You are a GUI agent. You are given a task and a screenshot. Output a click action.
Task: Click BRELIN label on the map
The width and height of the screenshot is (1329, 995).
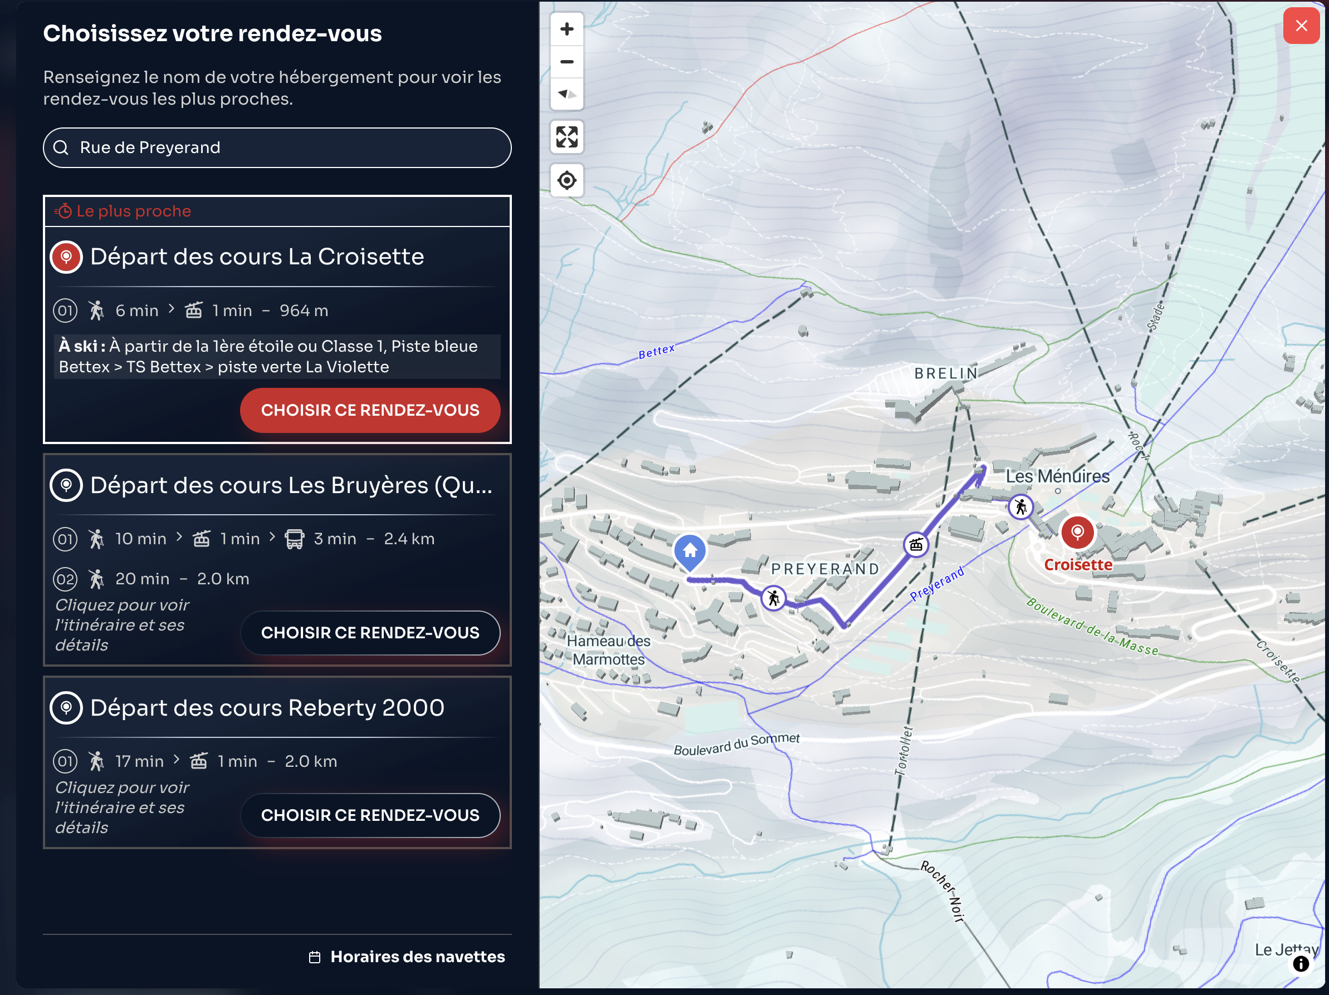coord(946,373)
